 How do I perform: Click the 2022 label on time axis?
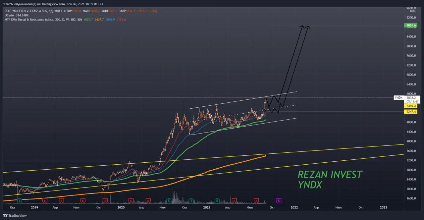[294, 207]
